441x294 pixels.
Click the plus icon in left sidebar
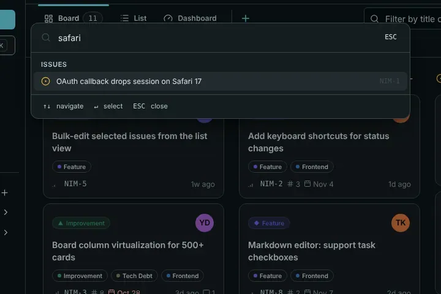pos(4,193)
